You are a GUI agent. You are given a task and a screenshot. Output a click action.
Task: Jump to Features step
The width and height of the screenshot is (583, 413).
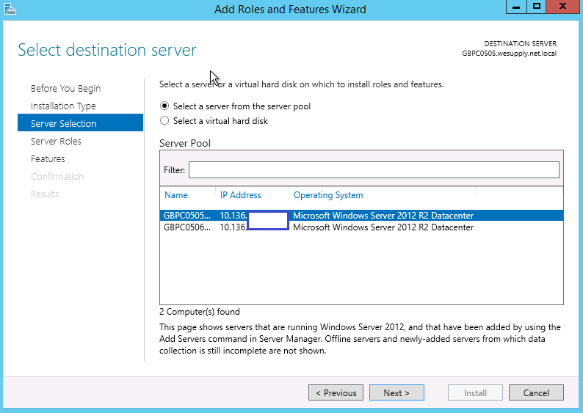coord(48,159)
